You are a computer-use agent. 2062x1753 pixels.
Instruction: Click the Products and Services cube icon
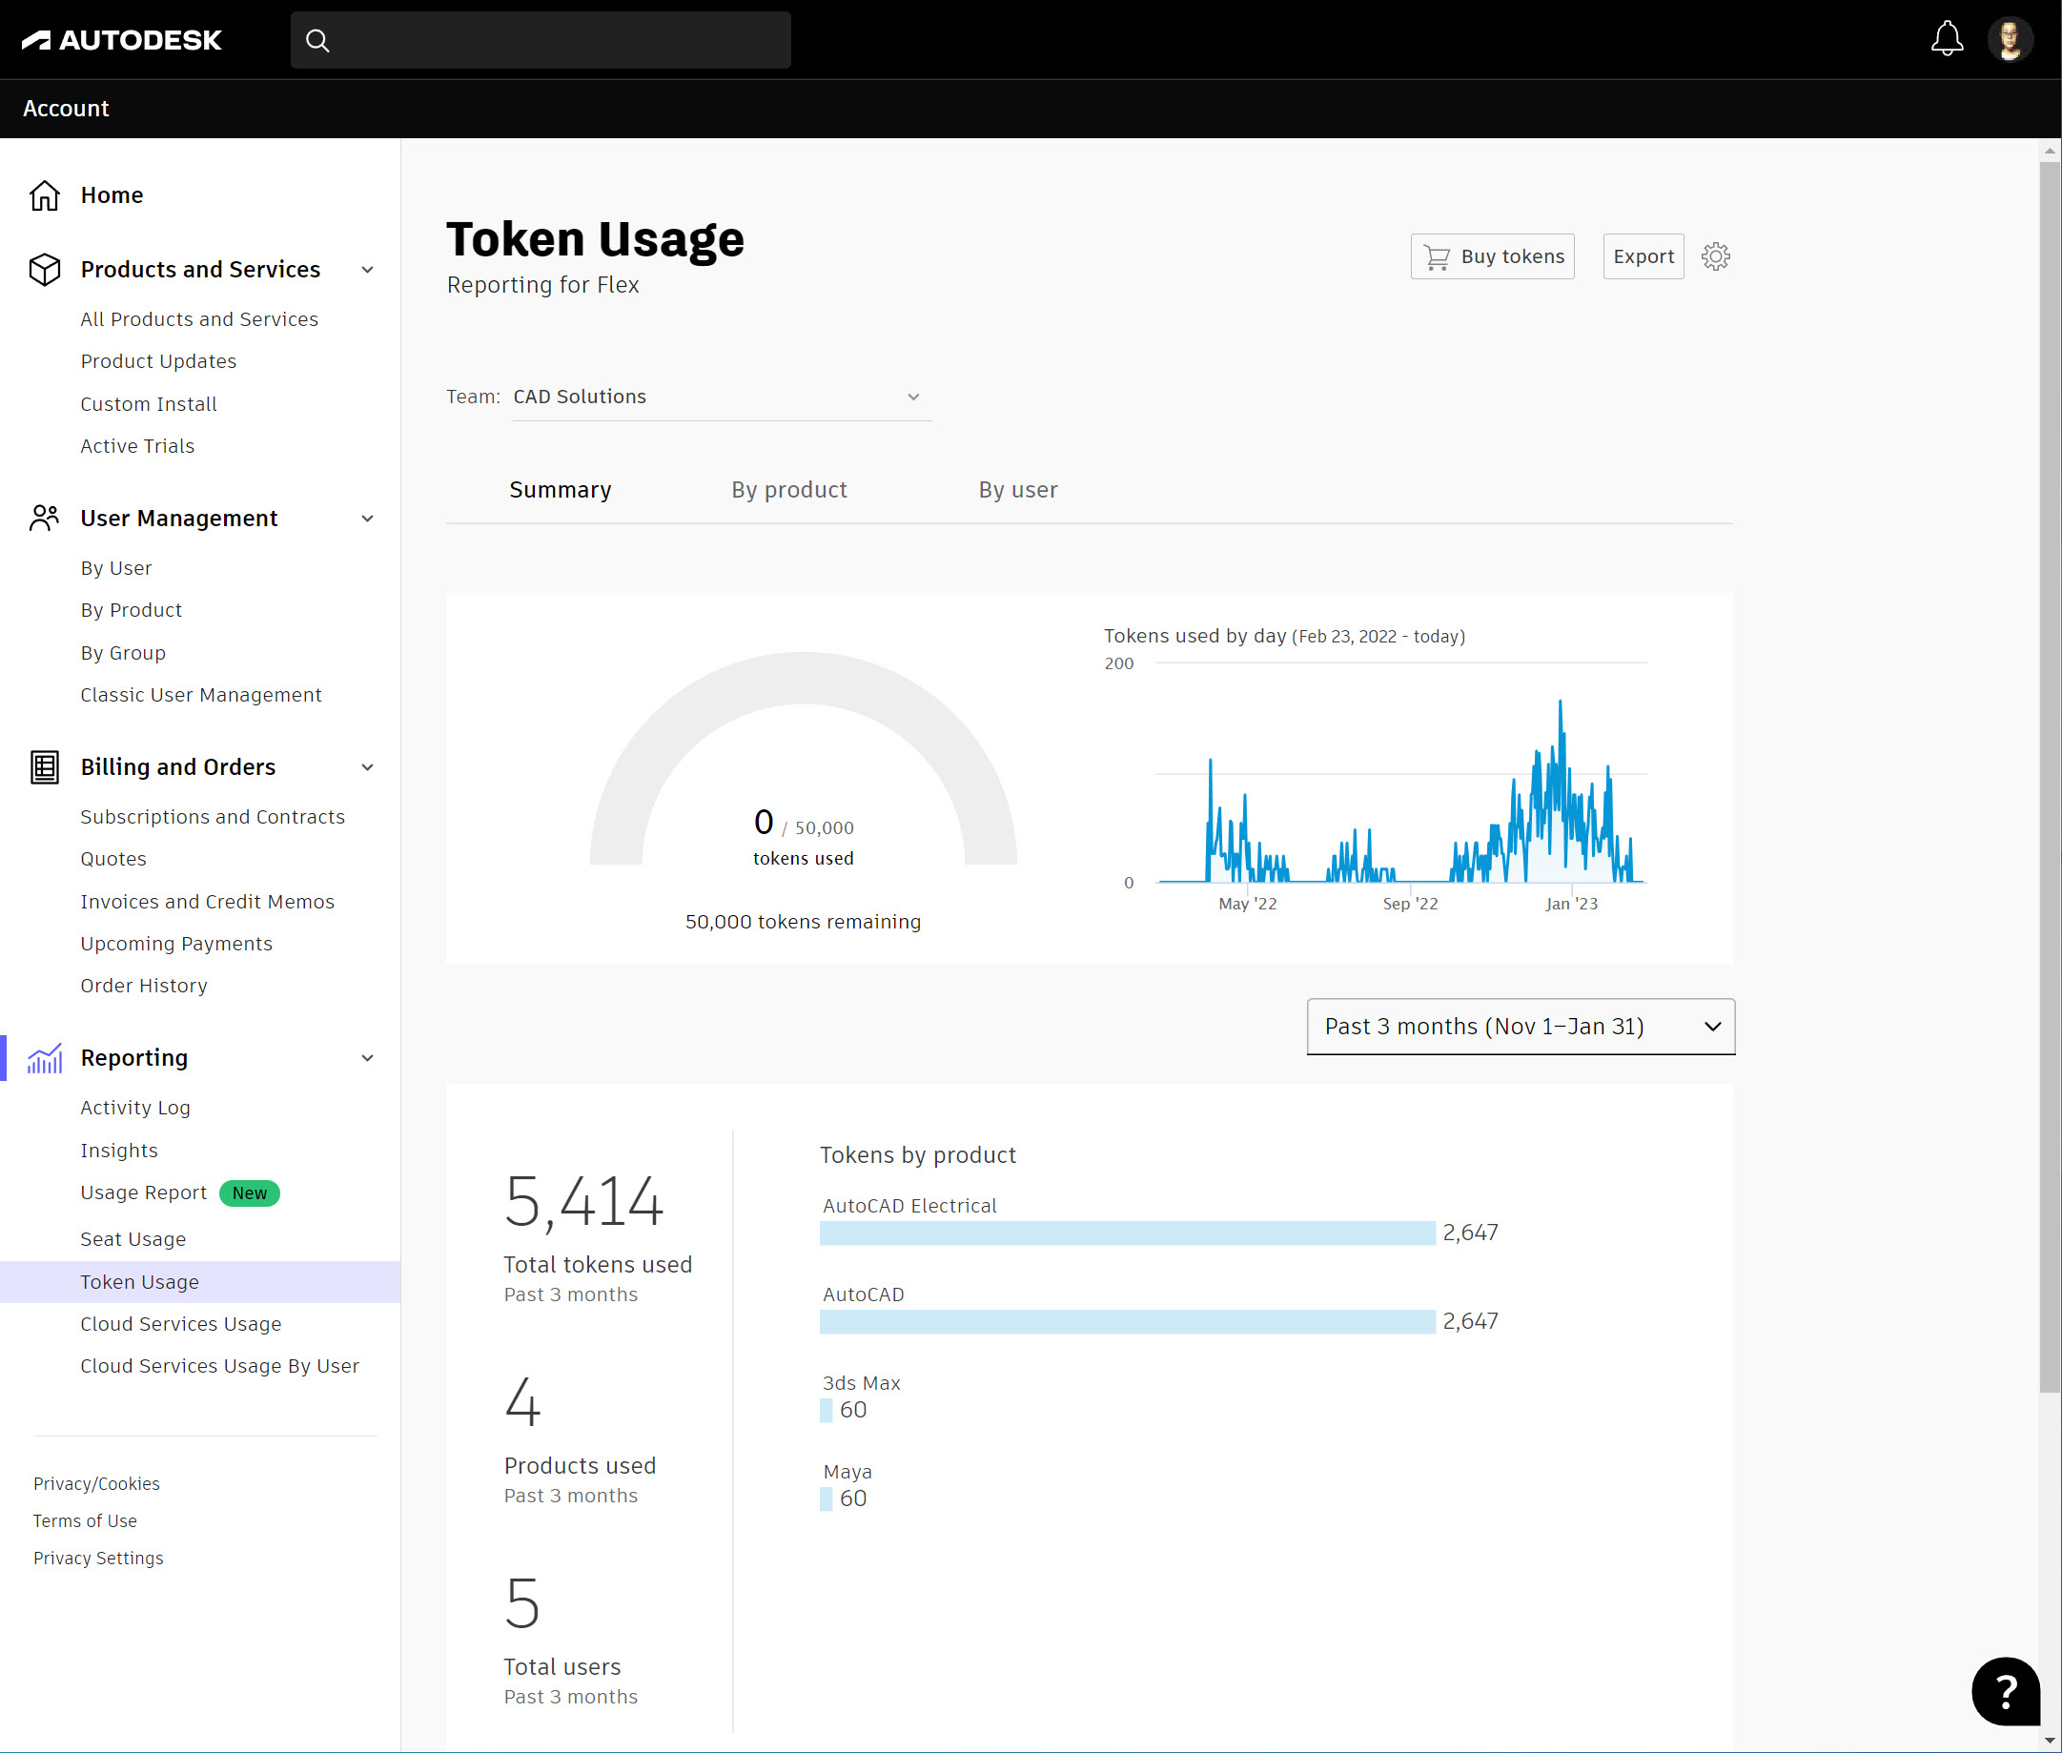point(45,270)
